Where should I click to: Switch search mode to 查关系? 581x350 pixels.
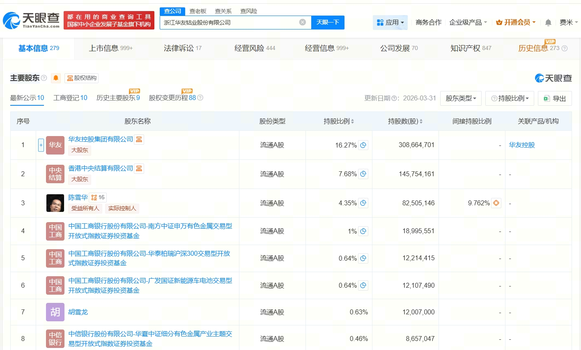[x=223, y=11]
